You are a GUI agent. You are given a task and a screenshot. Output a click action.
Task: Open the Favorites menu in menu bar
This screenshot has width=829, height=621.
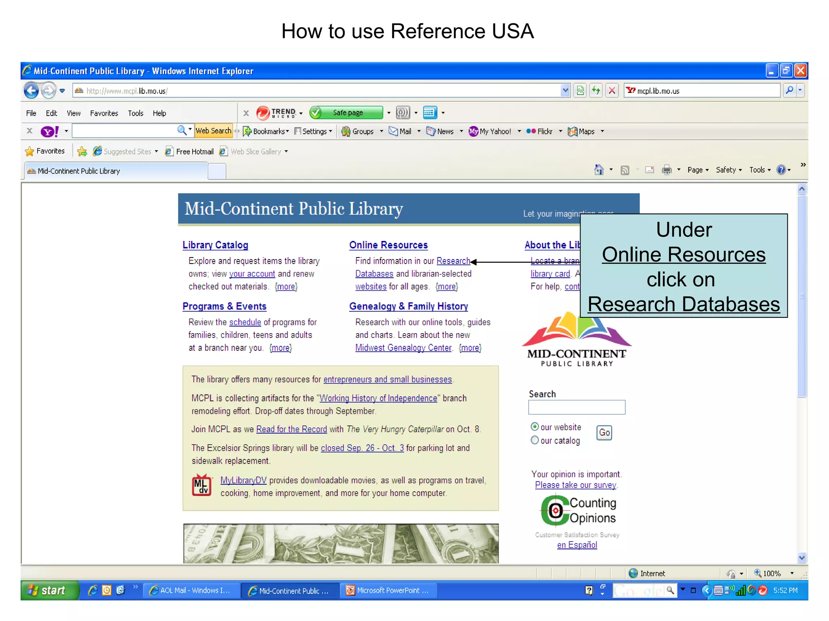[x=104, y=113]
